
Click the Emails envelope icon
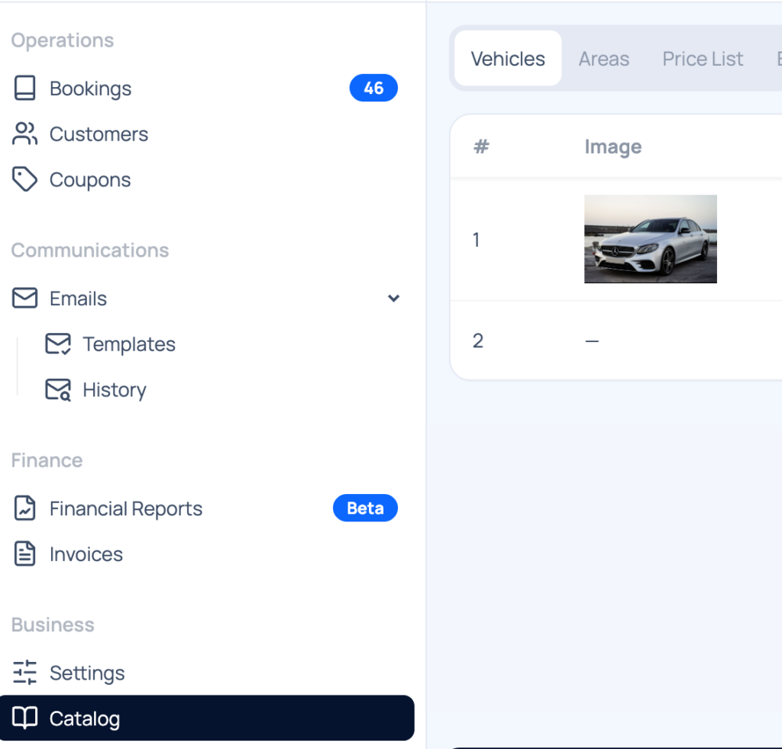tap(24, 299)
